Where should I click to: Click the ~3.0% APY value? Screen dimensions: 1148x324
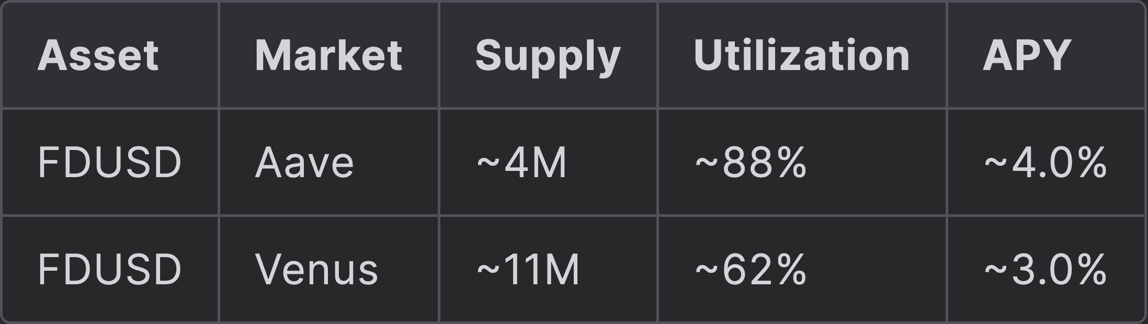(x=1045, y=270)
